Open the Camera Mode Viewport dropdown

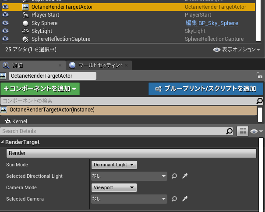coord(114,187)
